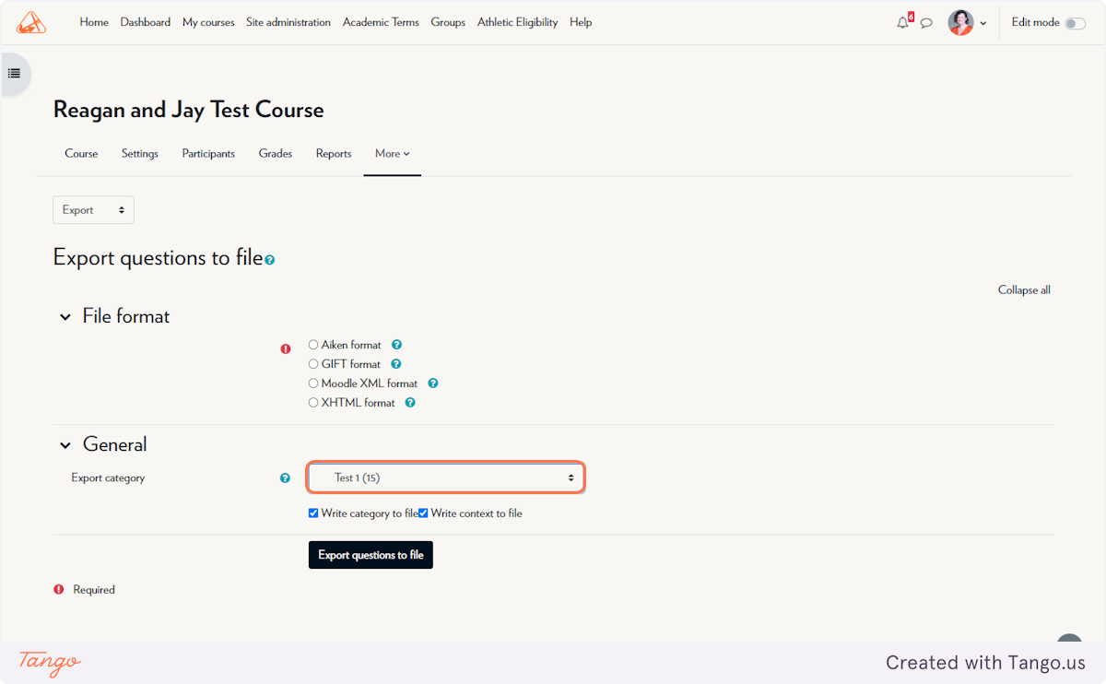Switch to the Participants tab
The width and height of the screenshot is (1106, 684).
pyautogui.click(x=208, y=154)
